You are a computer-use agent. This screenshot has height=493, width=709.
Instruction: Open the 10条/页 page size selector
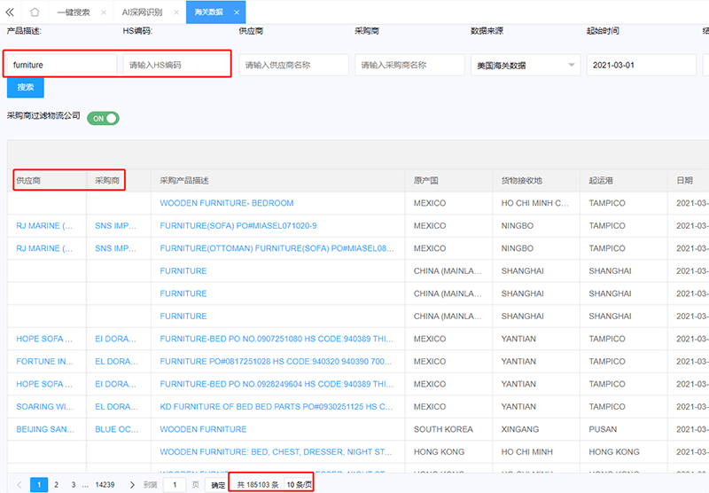299,485
